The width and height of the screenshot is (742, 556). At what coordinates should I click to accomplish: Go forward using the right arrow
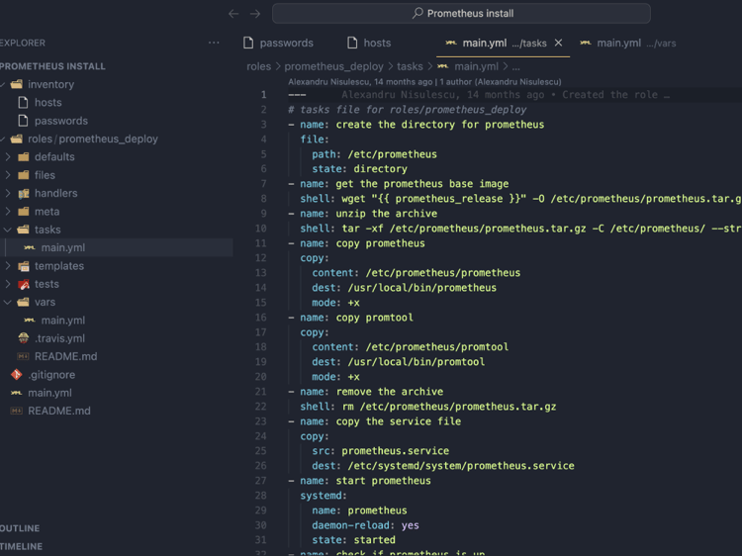pyautogui.click(x=255, y=14)
